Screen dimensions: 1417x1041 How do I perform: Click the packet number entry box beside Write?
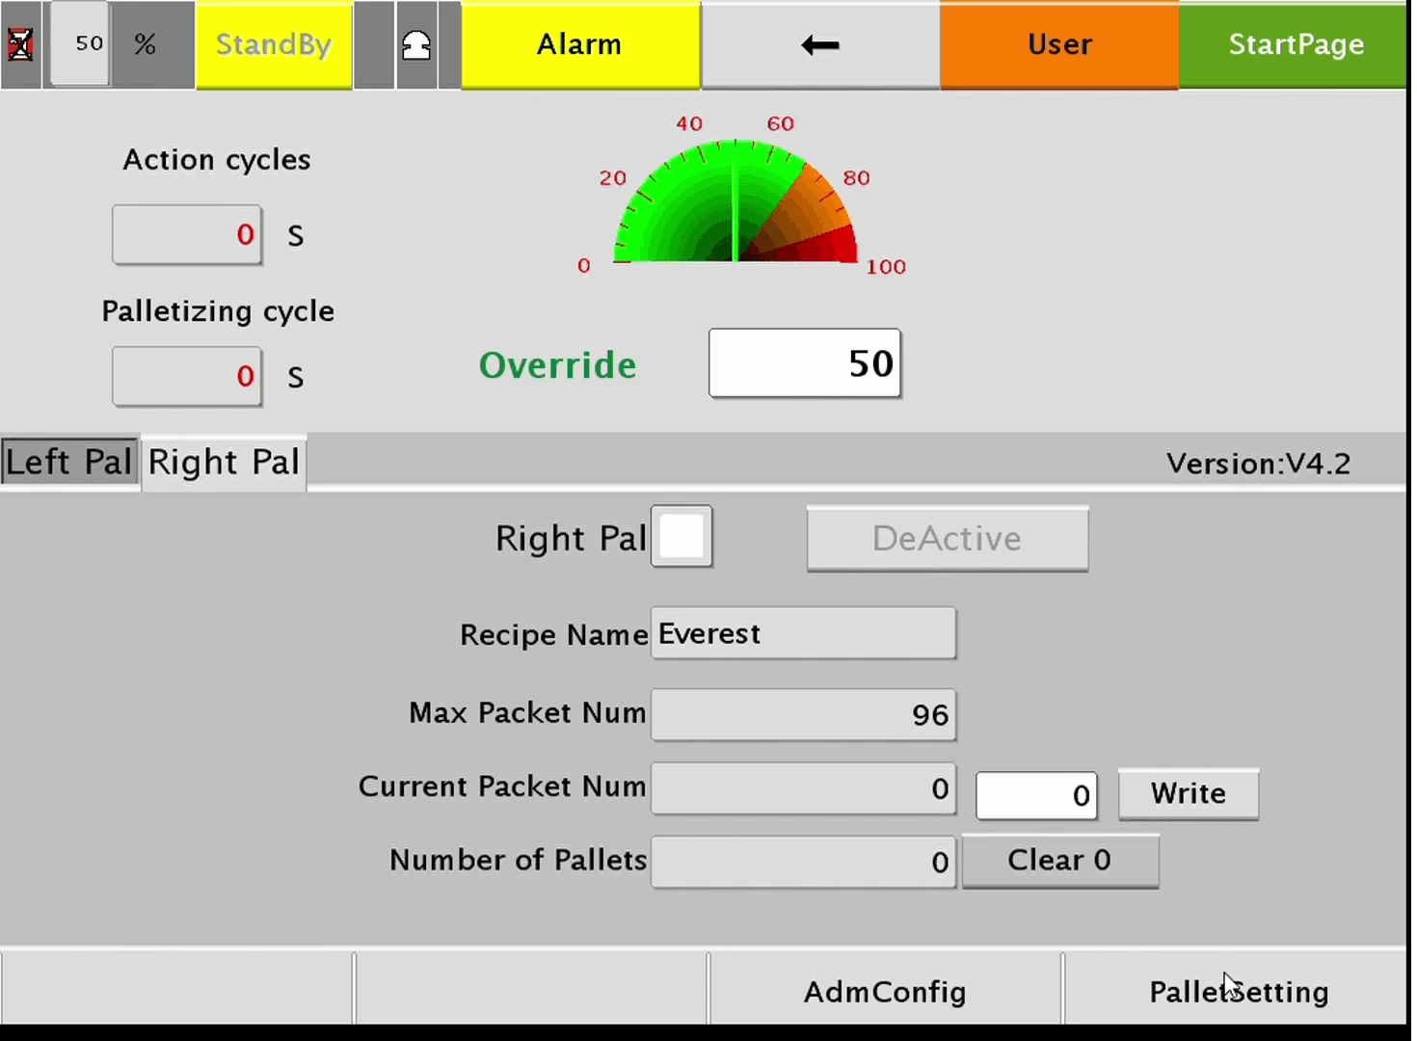[x=1036, y=795]
